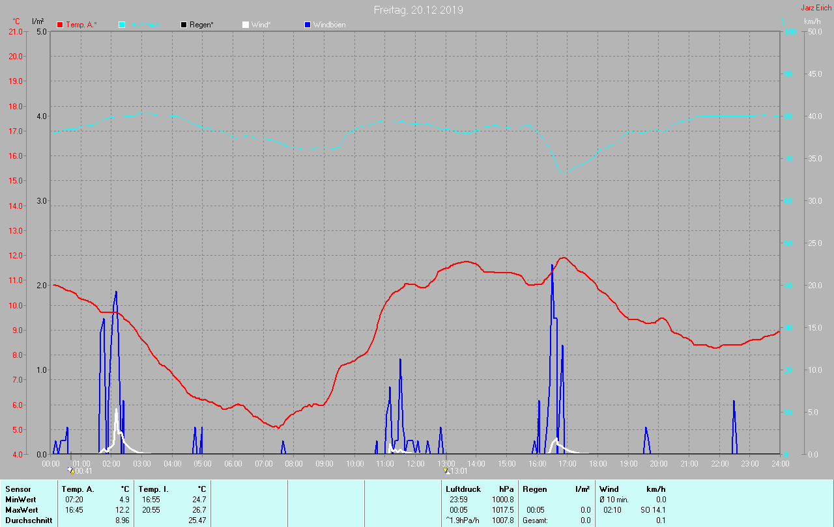
Task: Click the 'MinWert' row label
Action: point(21,500)
